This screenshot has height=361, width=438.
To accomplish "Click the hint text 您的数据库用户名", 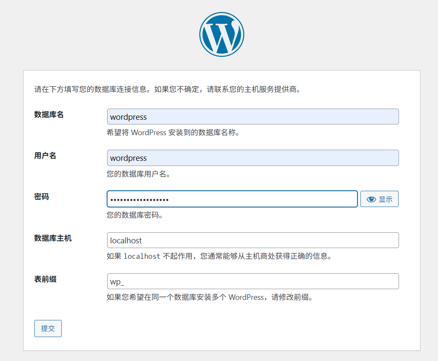I will [x=138, y=174].
